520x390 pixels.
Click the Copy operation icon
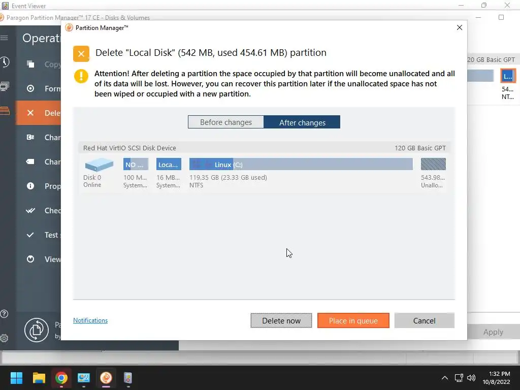click(x=30, y=64)
